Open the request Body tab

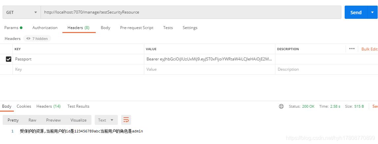(x=105, y=28)
